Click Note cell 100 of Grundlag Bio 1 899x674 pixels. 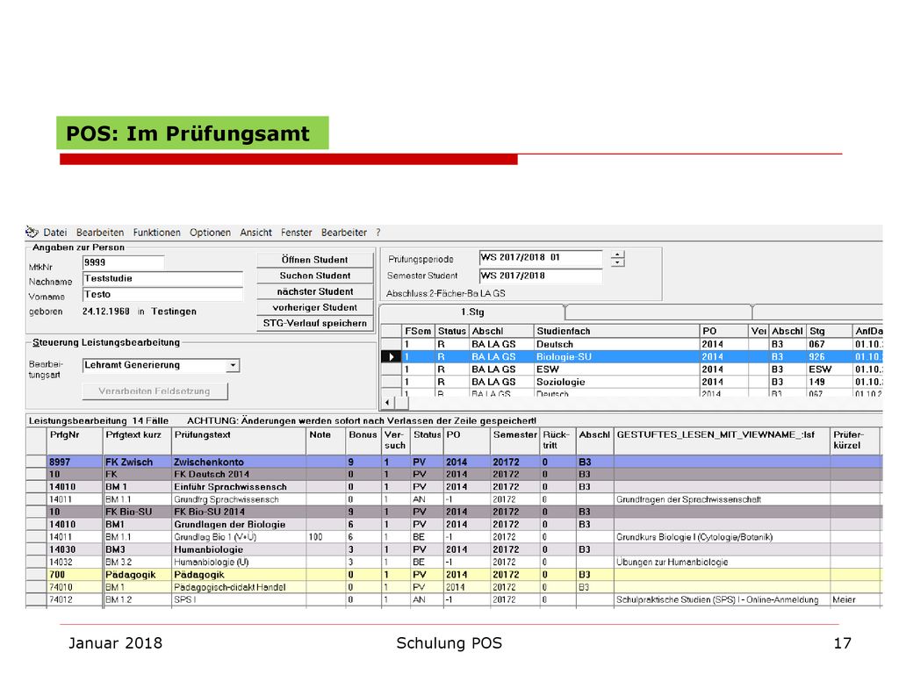tap(325, 537)
